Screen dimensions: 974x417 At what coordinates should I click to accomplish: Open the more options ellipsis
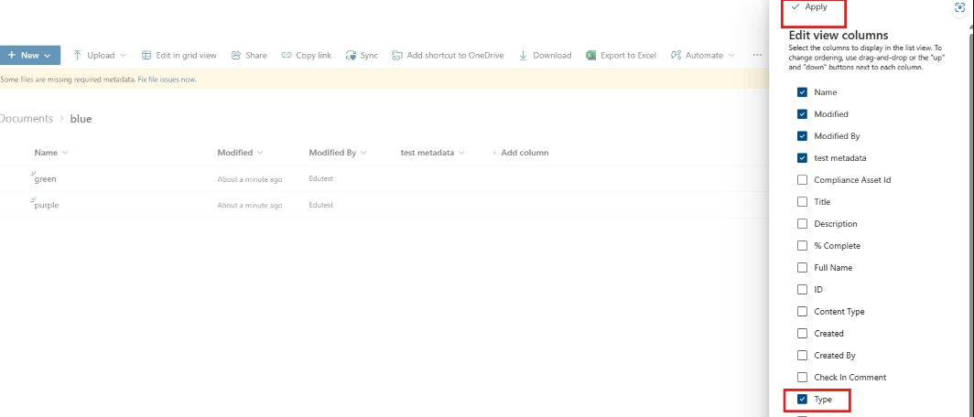click(x=756, y=55)
